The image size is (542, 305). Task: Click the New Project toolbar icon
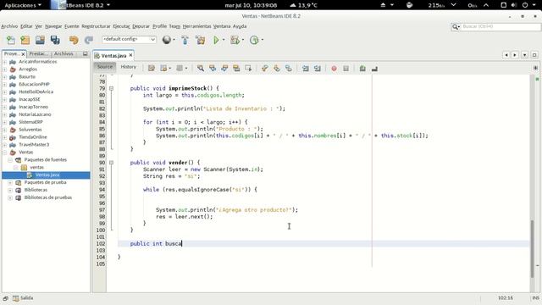pos(25,40)
